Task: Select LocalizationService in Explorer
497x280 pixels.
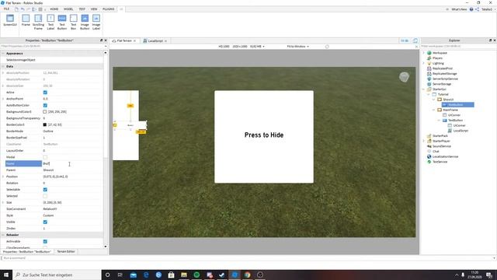Action: 445,156
